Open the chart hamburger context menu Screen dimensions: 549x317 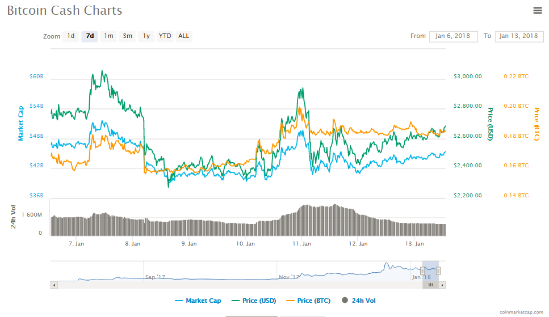pyautogui.click(x=538, y=11)
